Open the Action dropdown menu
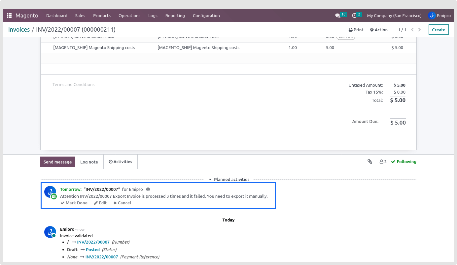Viewport: 457px width, 265px height. pos(379,30)
